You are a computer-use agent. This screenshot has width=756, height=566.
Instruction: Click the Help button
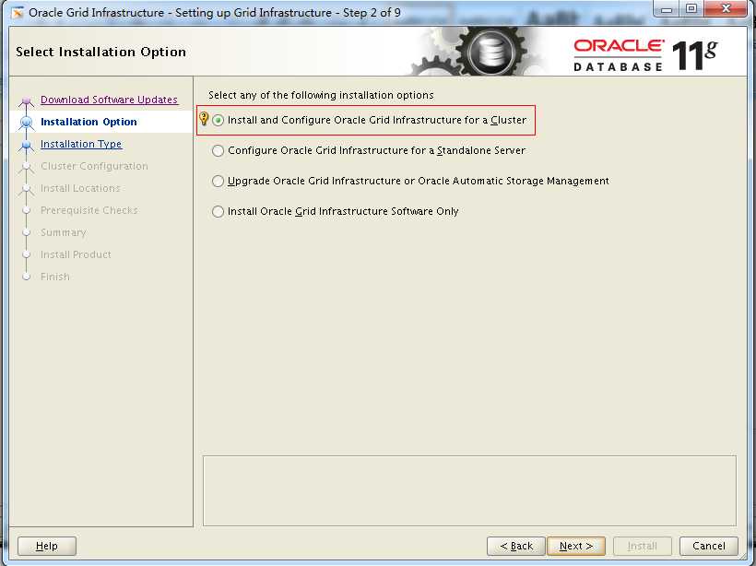point(47,547)
